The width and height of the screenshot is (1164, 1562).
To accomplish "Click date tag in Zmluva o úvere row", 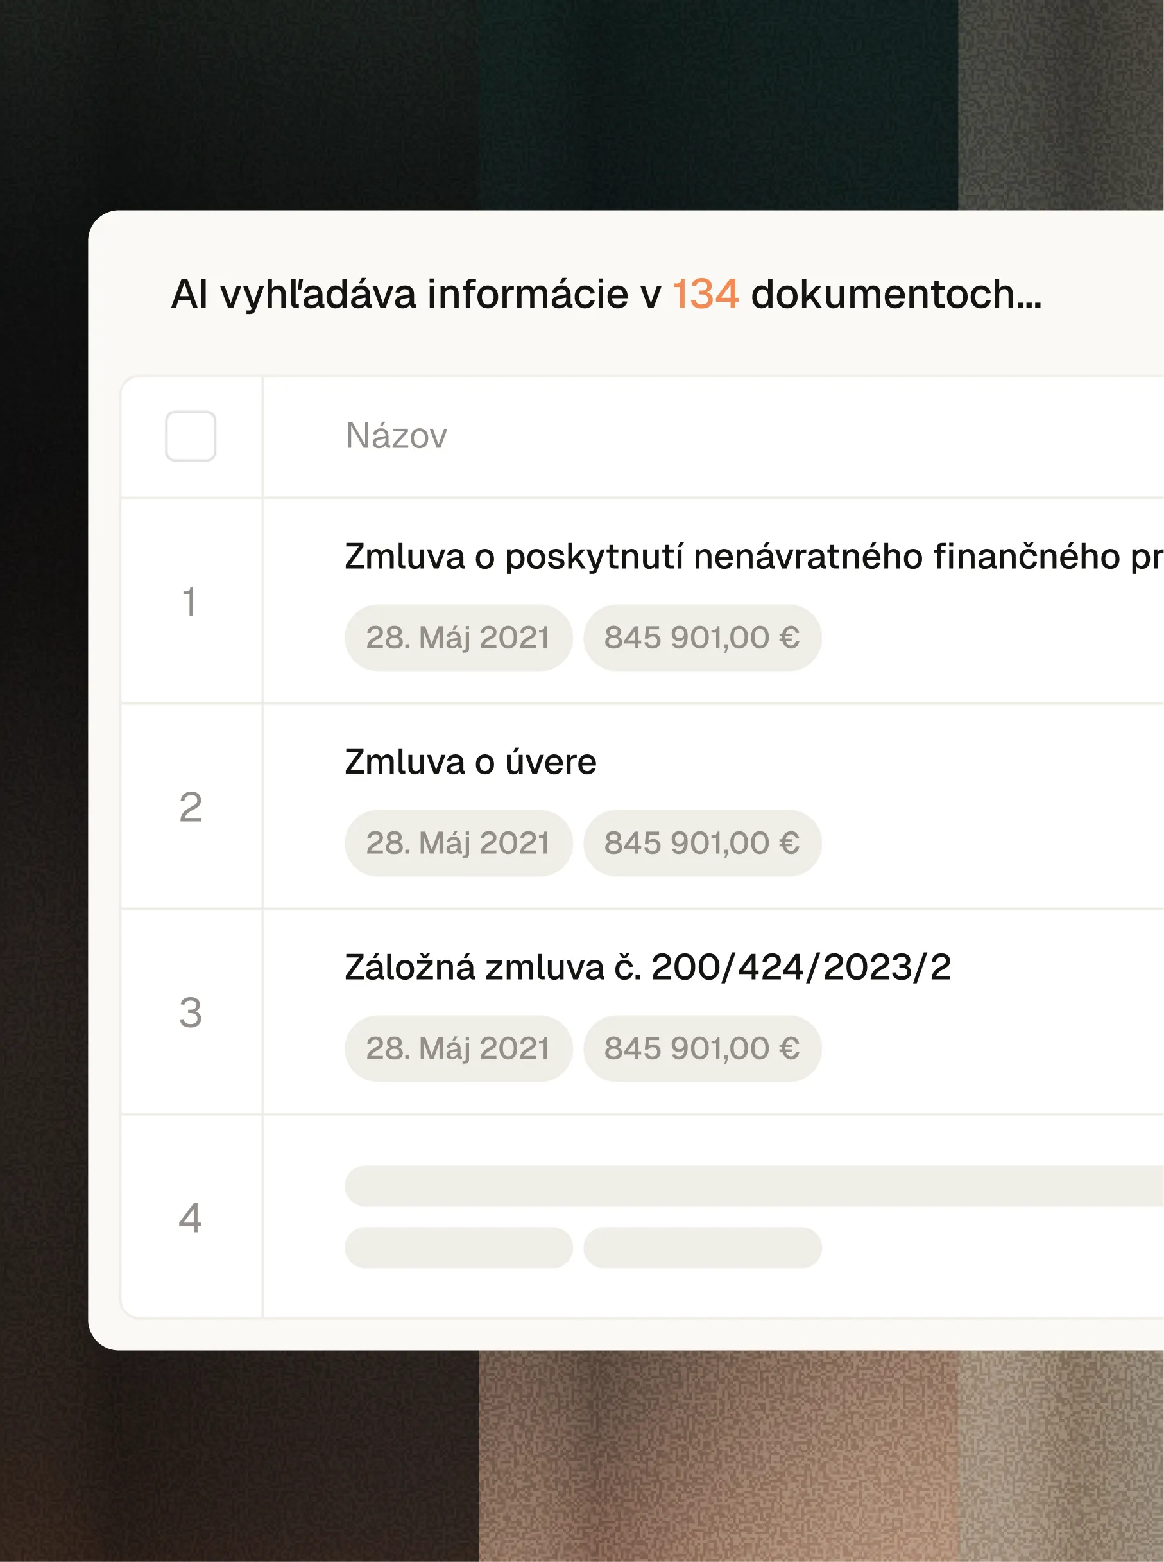I will click(458, 843).
